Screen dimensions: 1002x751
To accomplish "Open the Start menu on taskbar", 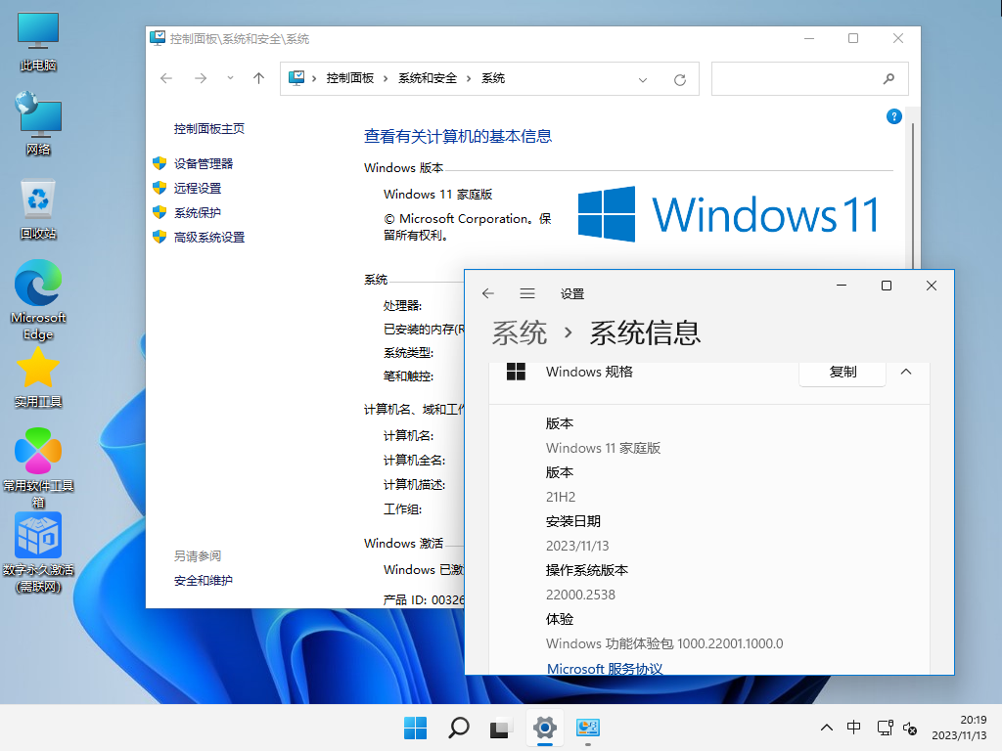I will 415,728.
